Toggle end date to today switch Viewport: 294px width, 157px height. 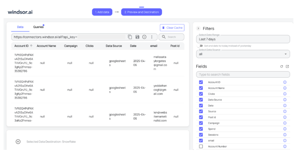tap(200, 46)
